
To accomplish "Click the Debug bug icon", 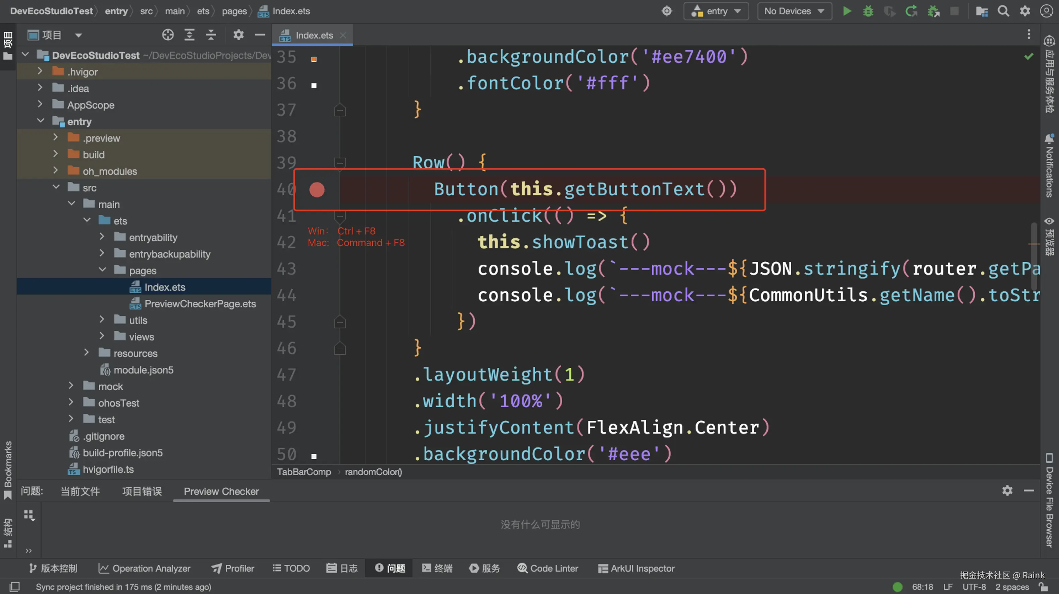I will (x=868, y=11).
